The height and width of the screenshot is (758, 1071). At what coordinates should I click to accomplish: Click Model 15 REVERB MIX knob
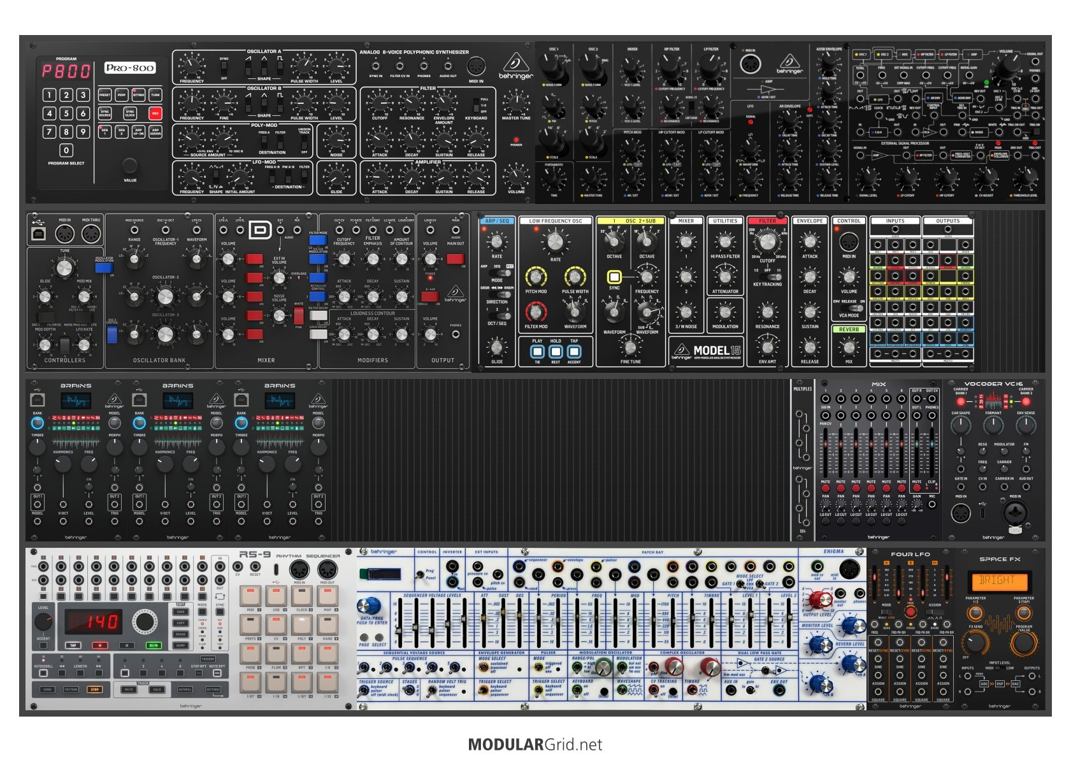point(849,348)
